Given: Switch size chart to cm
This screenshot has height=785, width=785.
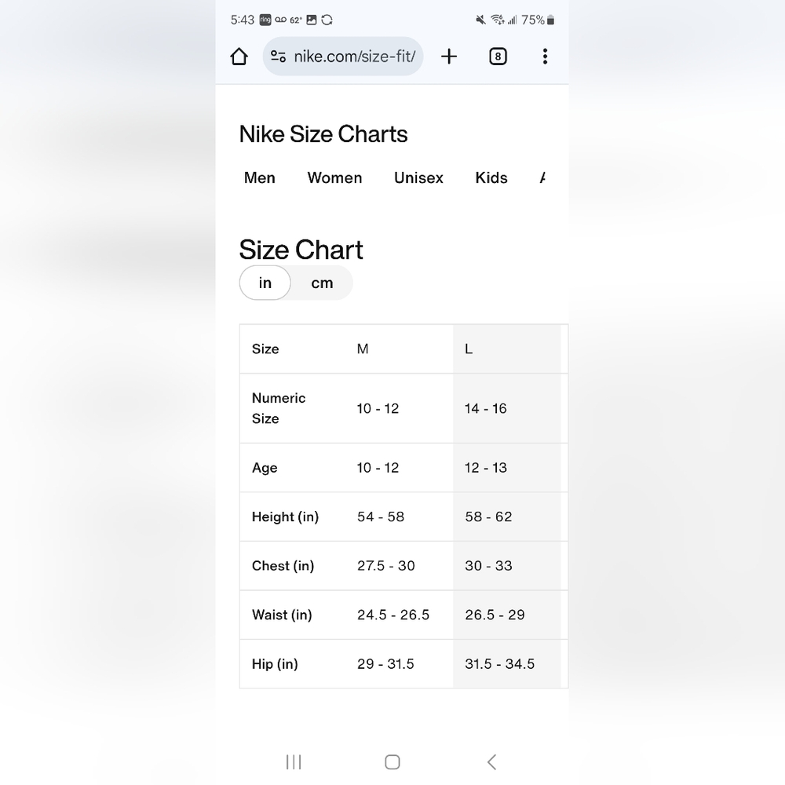Looking at the screenshot, I should [322, 283].
